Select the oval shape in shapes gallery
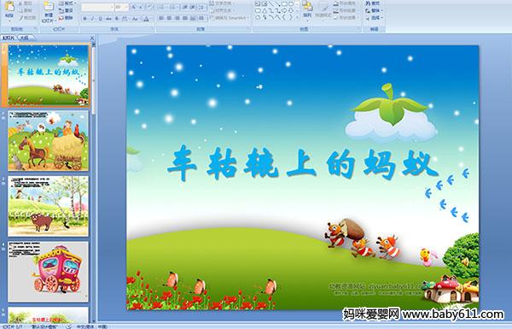The width and height of the screenshot is (512, 329). point(291,4)
